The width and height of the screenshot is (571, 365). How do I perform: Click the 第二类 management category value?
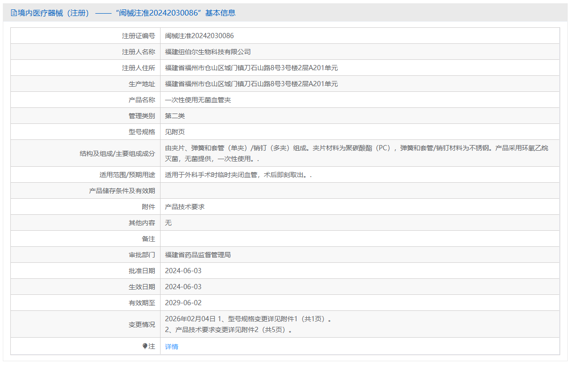pos(175,116)
